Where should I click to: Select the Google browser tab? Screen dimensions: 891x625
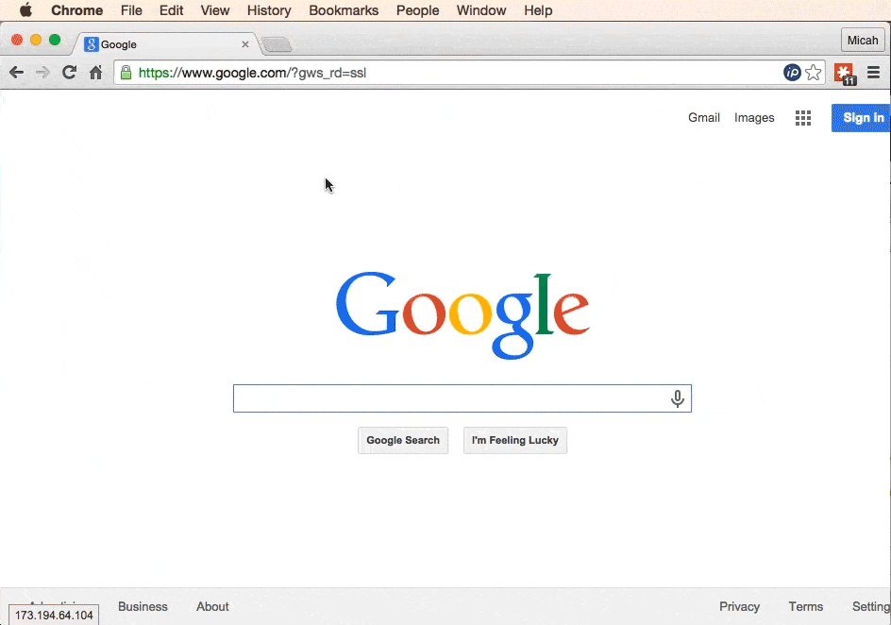coord(151,43)
